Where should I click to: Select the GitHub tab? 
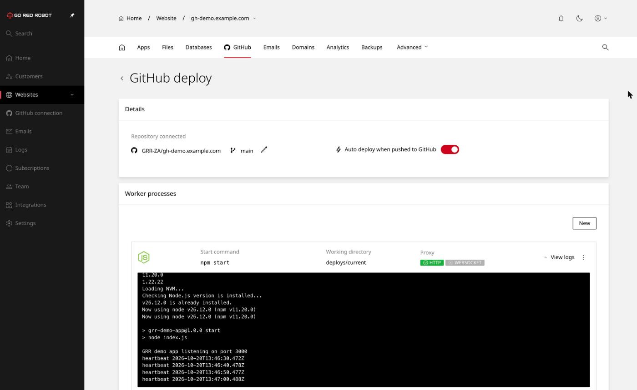(x=238, y=47)
